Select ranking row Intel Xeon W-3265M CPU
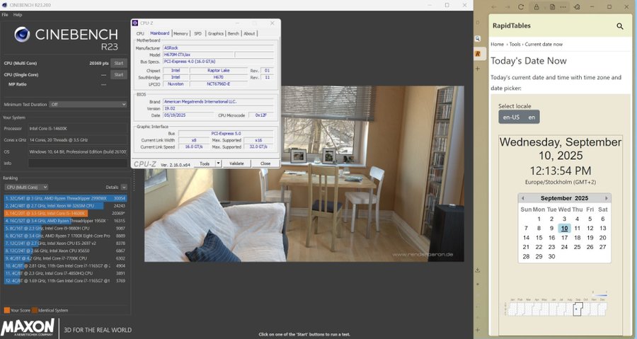 (x=65, y=206)
